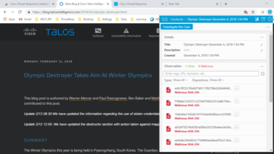Bookmark this page with the star icon
Viewport: 274px width, 154px height.
[x=253, y=12]
